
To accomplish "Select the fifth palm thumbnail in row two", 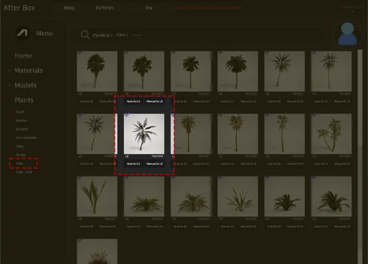I will [284, 134].
